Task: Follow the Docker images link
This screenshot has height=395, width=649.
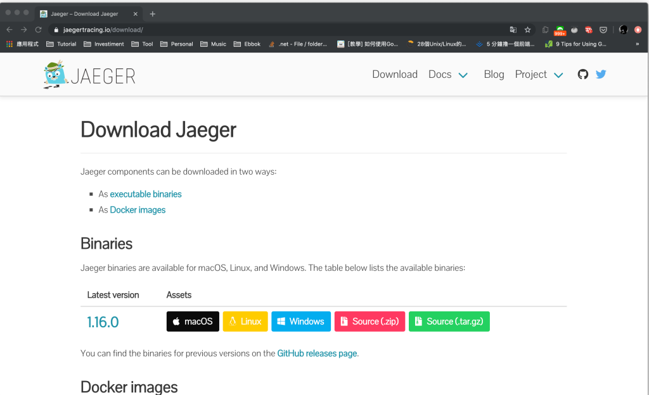Action: click(138, 210)
